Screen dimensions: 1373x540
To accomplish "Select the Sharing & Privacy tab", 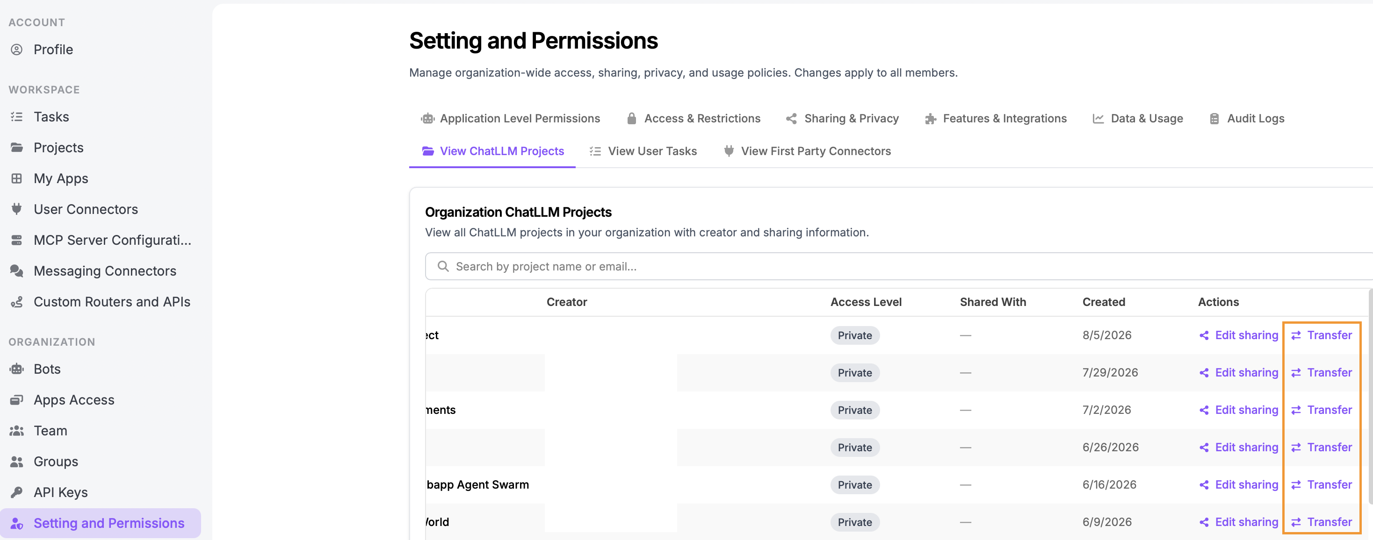I will click(x=842, y=118).
